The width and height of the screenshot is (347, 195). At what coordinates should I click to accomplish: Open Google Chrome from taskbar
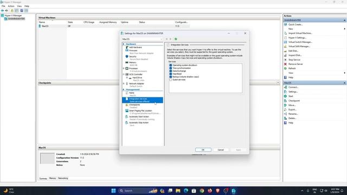pos(202,191)
